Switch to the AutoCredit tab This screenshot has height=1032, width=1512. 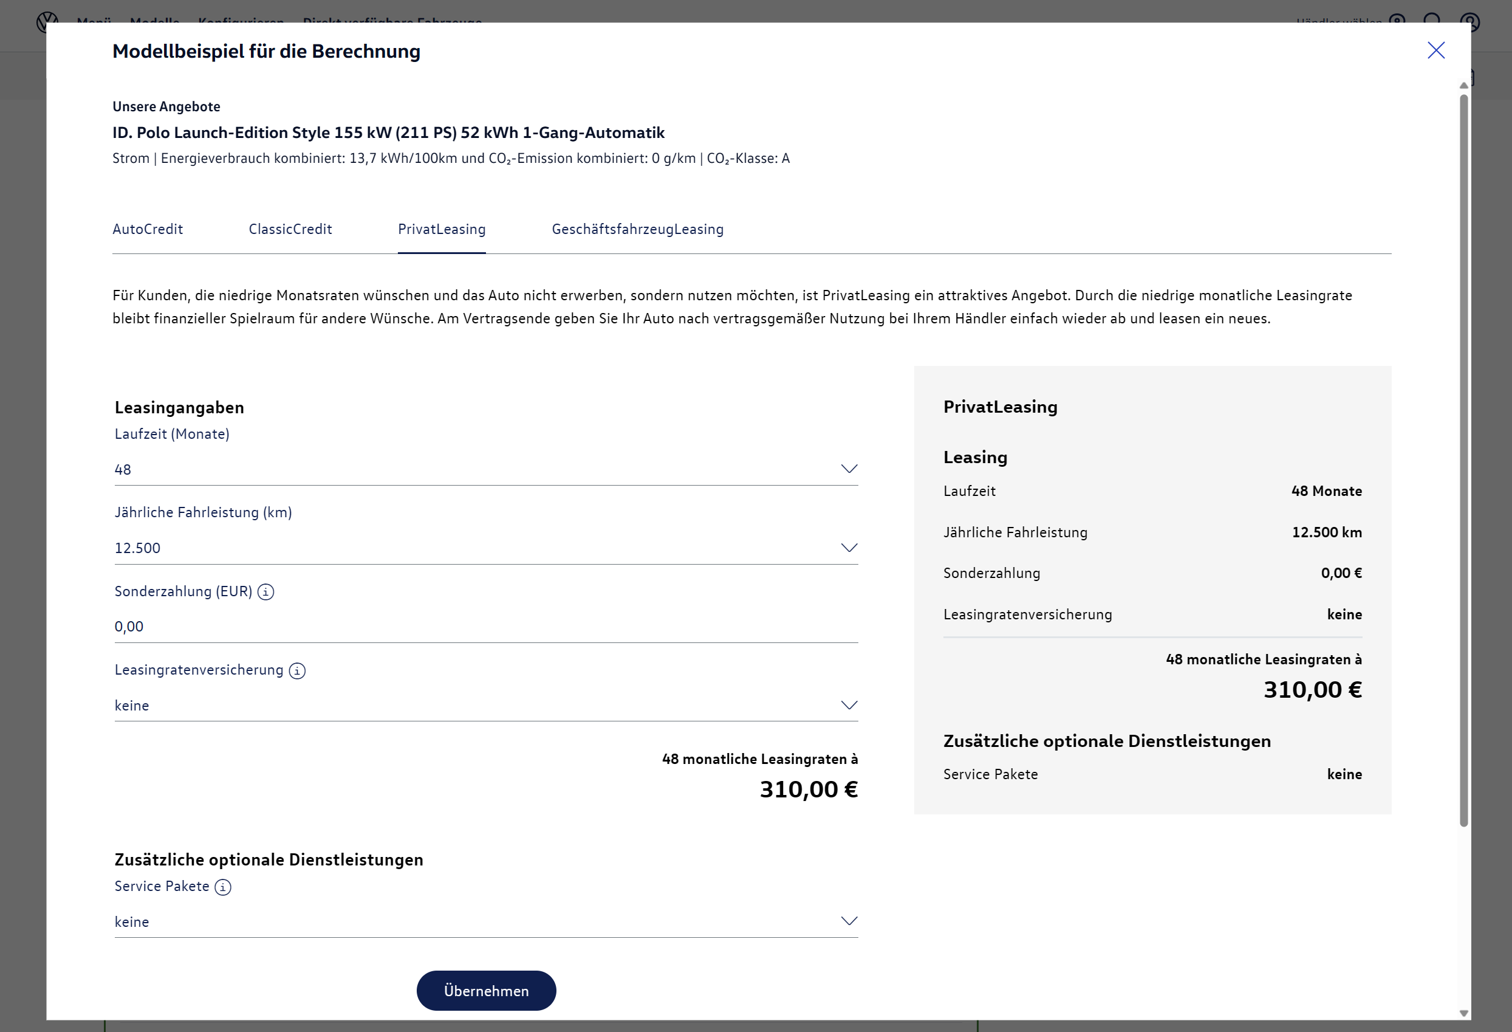click(148, 229)
